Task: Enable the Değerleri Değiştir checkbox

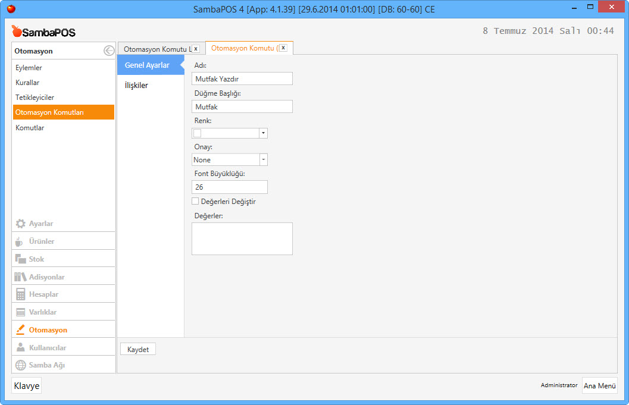Action: [195, 202]
